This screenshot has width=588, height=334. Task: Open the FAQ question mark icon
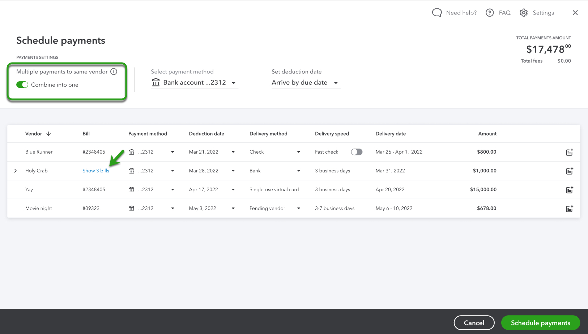coord(490,13)
